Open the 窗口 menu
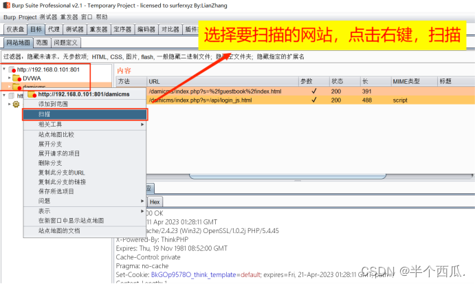 coord(87,17)
